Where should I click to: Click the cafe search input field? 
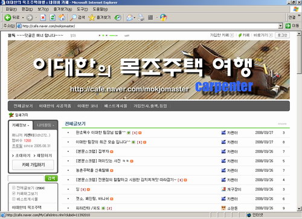point(26,178)
